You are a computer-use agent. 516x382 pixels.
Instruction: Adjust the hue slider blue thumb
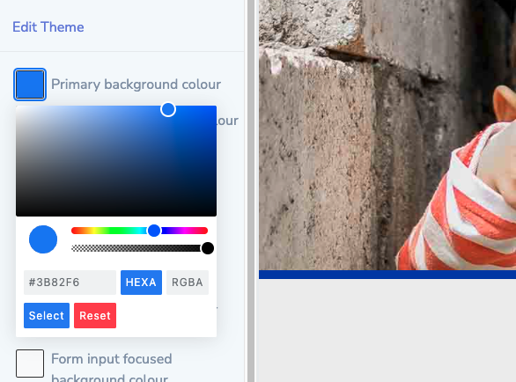[x=154, y=231]
